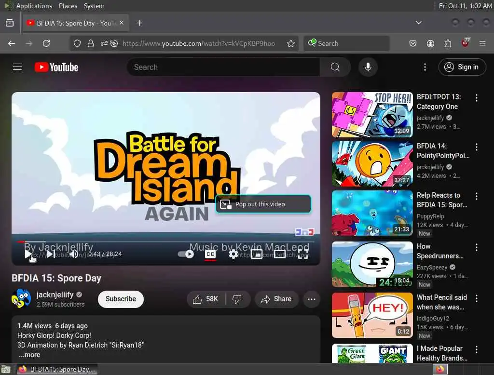This screenshot has width=494, height=375.
Task: Go back in browser history
Action: pos(12,43)
